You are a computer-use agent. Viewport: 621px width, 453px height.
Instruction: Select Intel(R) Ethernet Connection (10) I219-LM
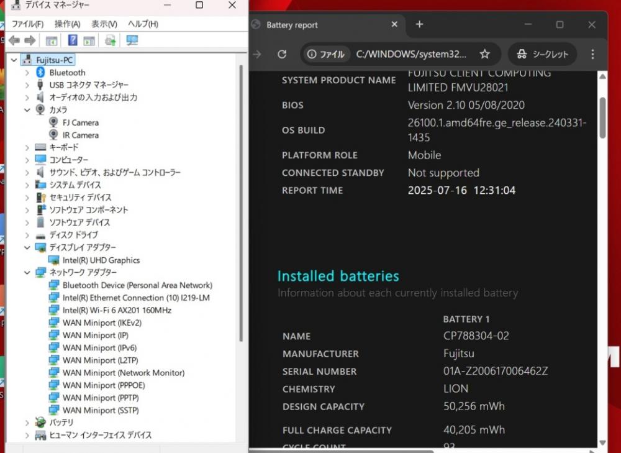tap(136, 298)
